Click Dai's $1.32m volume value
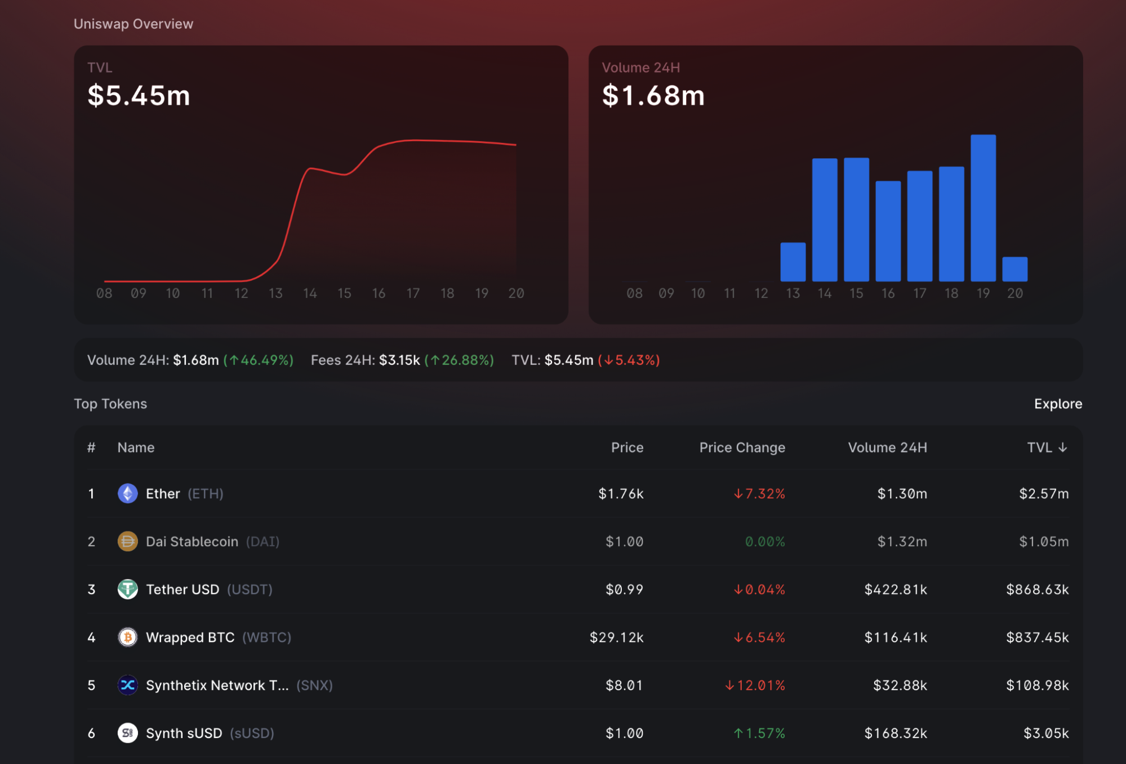Viewport: 1126px width, 764px height. pos(902,542)
